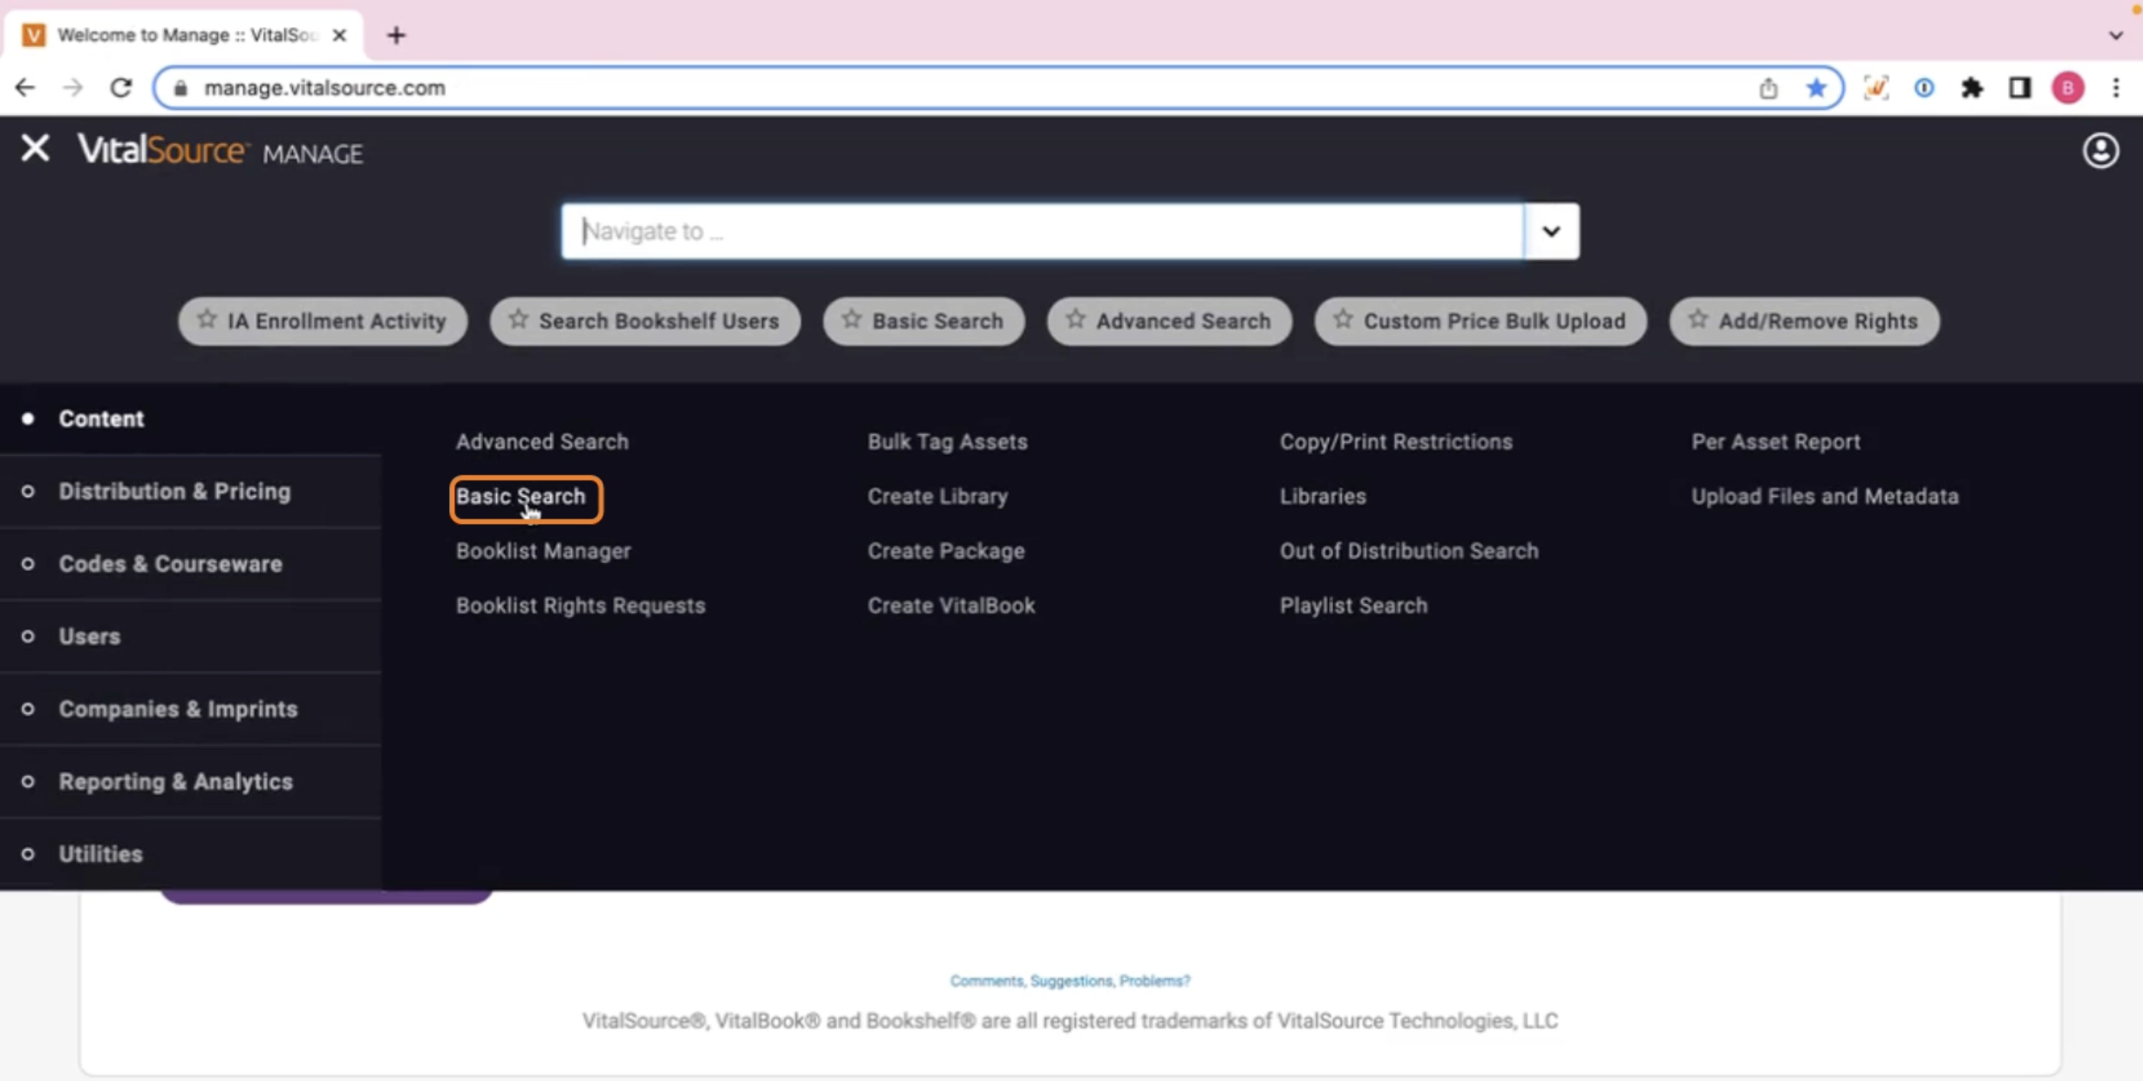The width and height of the screenshot is (2143, 1081).
Task: Click the browser forward arrow
Action: tap(73, 87)
